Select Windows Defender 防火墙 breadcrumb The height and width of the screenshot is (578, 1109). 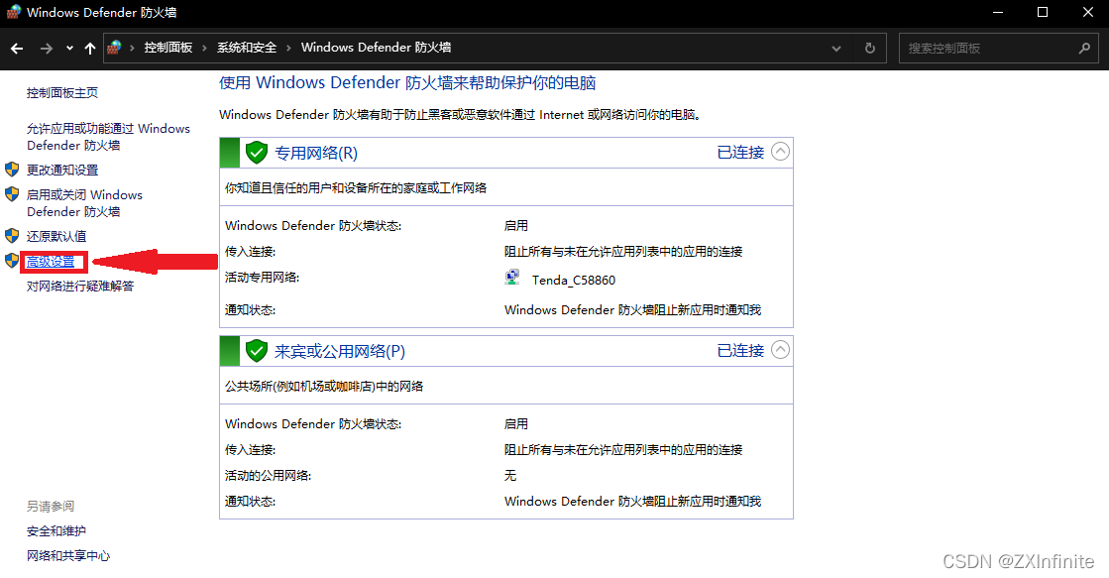[x=377, y=48]
